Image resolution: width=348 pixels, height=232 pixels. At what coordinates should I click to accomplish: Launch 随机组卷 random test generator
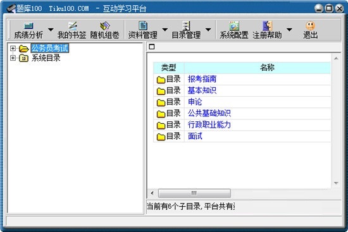coord(104,30)
